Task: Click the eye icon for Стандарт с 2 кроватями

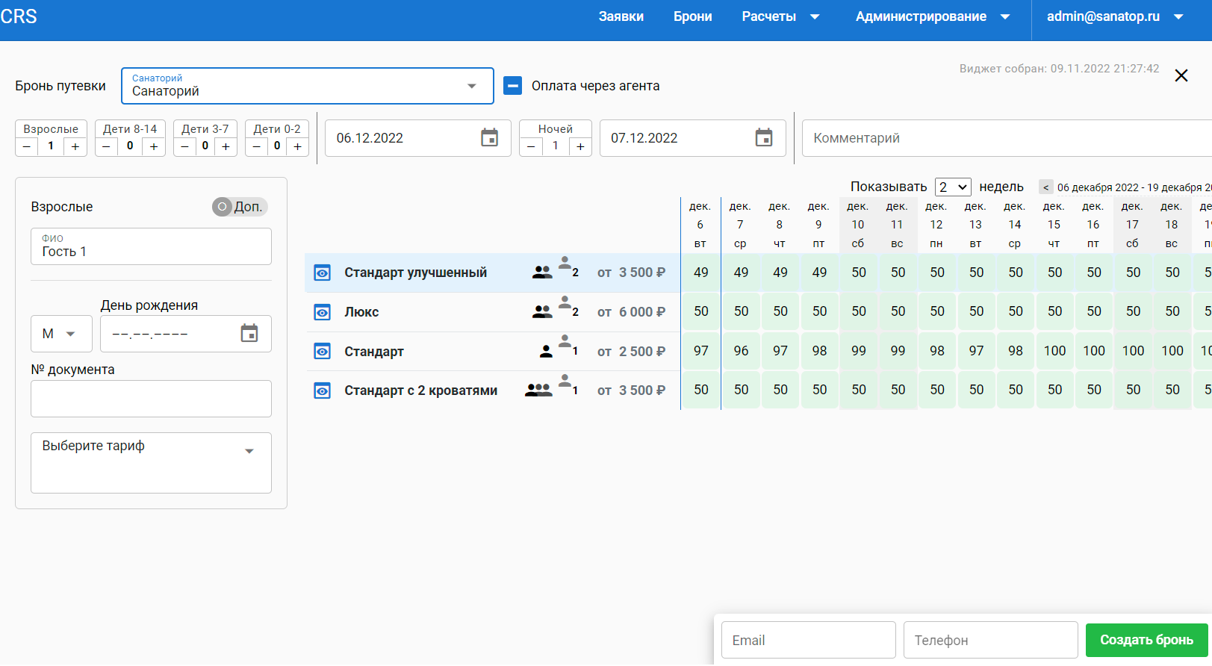Action: [322, 390]
